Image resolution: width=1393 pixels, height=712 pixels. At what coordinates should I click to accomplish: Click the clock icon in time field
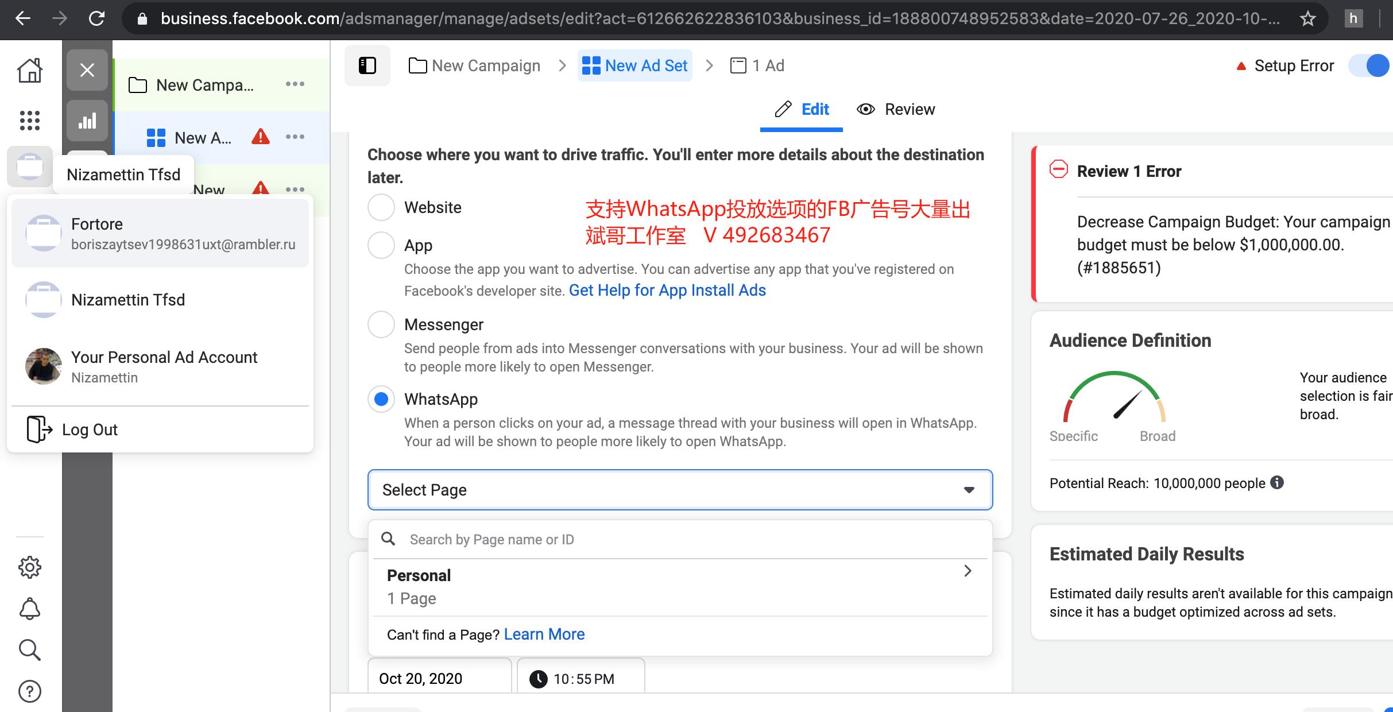[538, 679]
